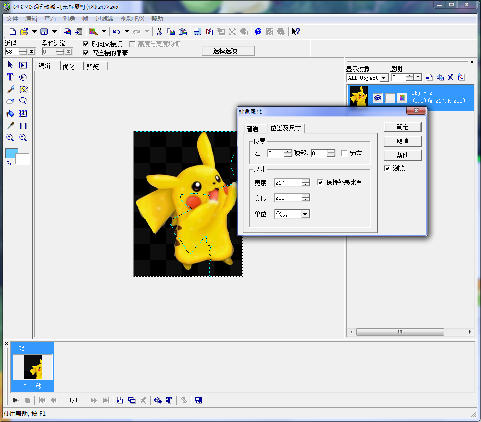The image size is (481, 422).
Task: Swap foreground and background colors
Action: coord(9,163)
